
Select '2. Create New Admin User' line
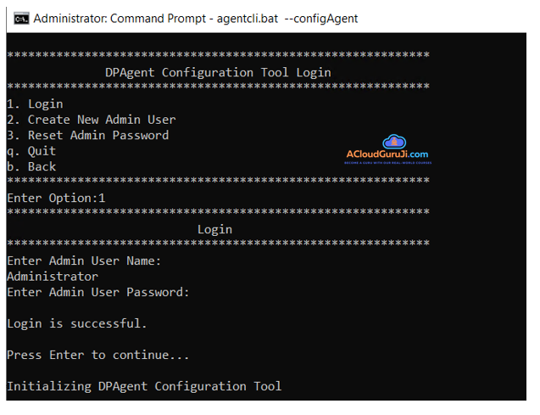91,120
